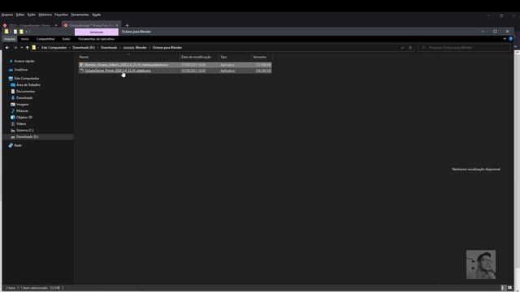Open Músicas in sidebar
Screen dimensions: 520x292
pos(22,111)
